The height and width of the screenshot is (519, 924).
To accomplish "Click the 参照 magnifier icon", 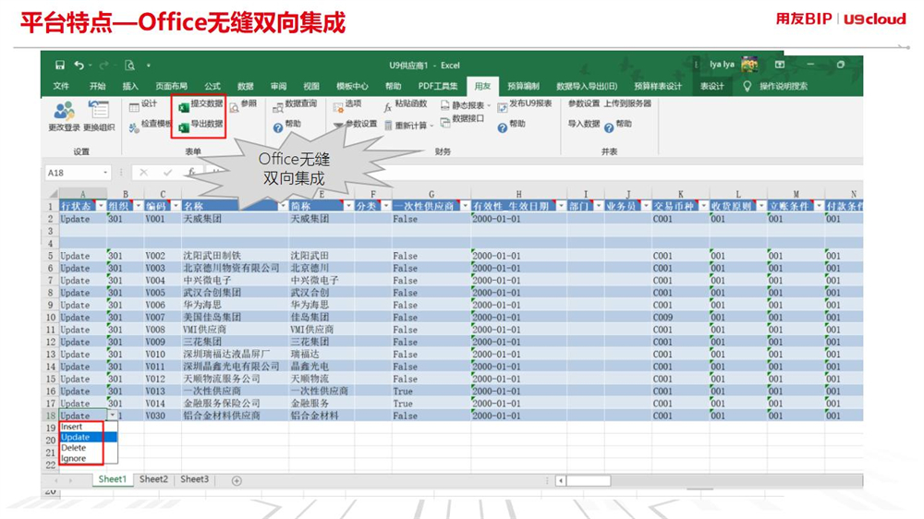I will [234, 108].
